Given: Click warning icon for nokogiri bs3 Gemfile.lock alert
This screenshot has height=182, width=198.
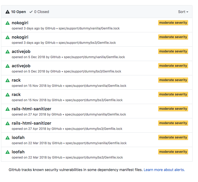Looking at the screenshot, I should click(x=8, y=37).
